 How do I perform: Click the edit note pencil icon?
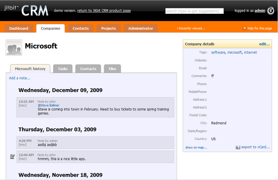(x=13, y=157)
